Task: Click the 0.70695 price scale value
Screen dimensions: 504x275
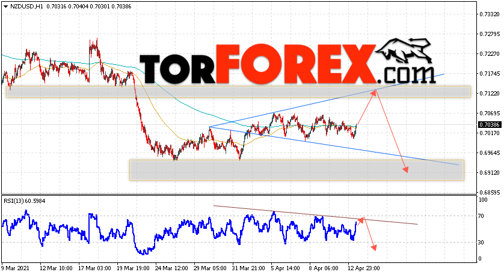Action: coord(490,113)
